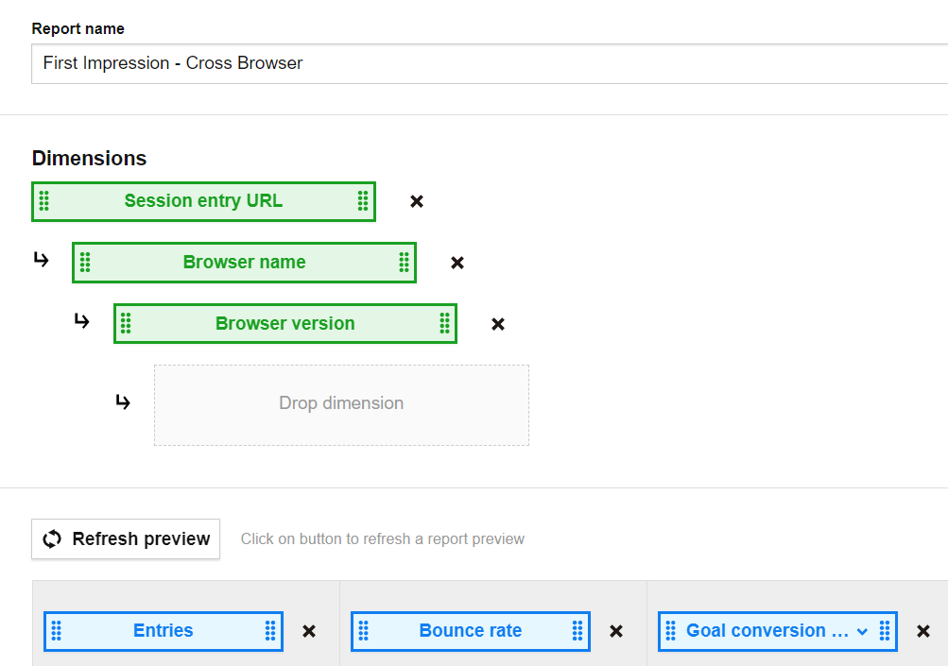The height and width of the screenshot is (666, 948).
Task: Click right drag handle of Browser name
Action: tap(404, 263)
